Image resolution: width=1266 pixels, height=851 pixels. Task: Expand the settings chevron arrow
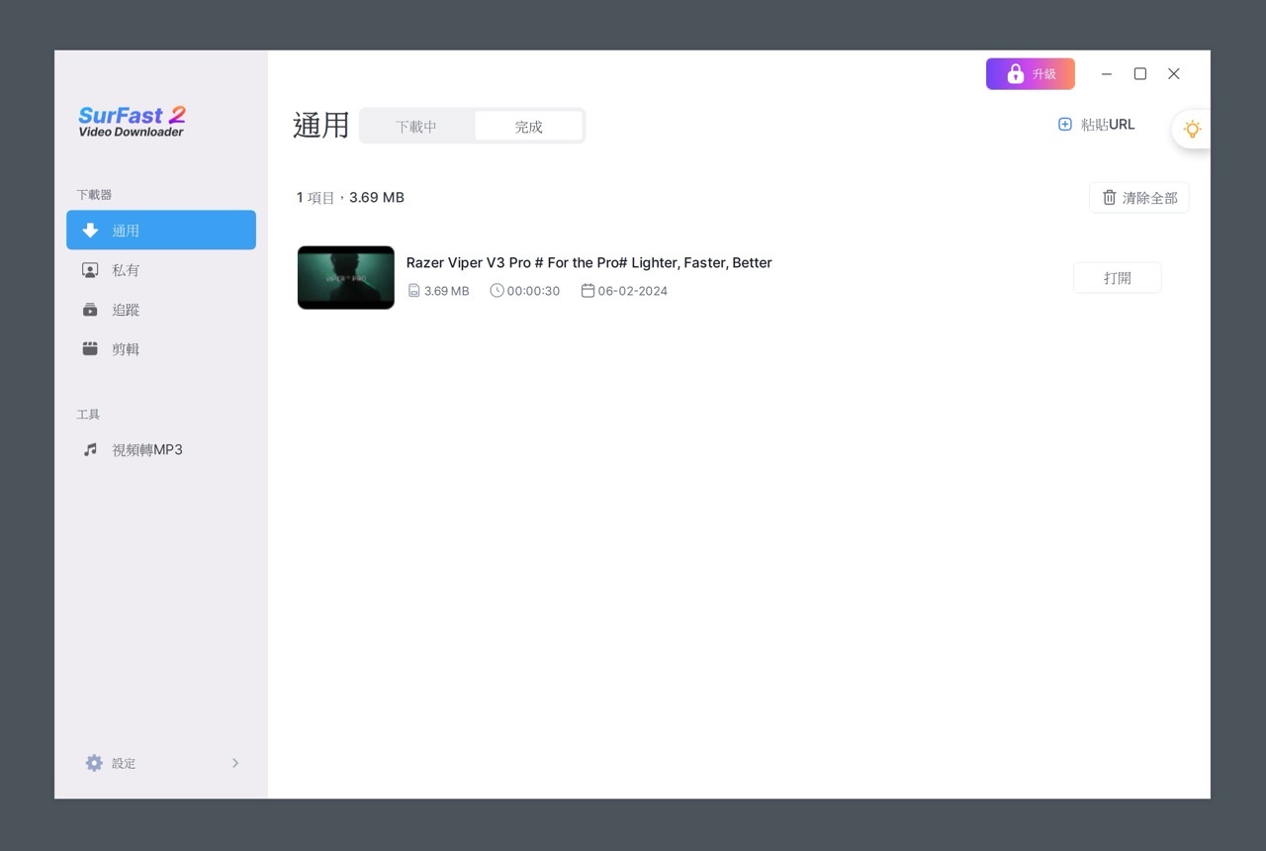point(235,763)
